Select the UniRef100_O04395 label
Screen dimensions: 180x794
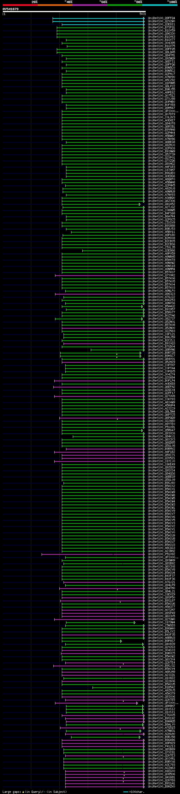click(x=161, y=43)
